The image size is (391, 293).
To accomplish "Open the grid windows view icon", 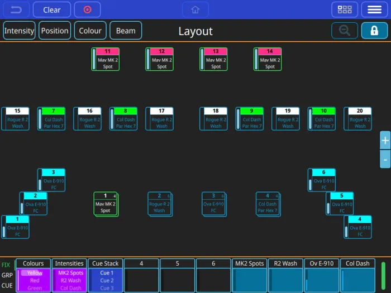I will tap(345, 9).
